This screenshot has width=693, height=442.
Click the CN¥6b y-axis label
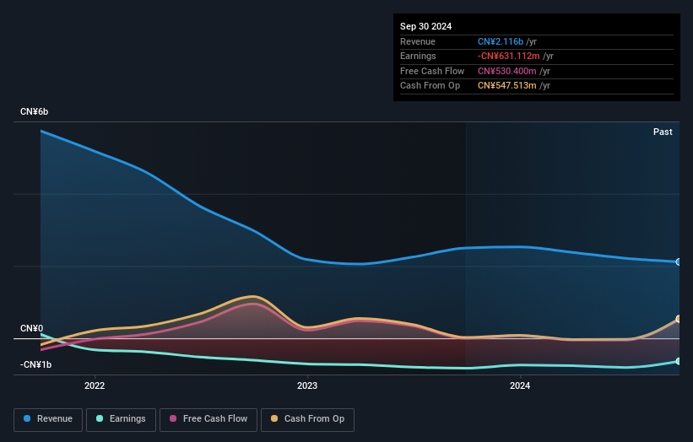[34, 111]
